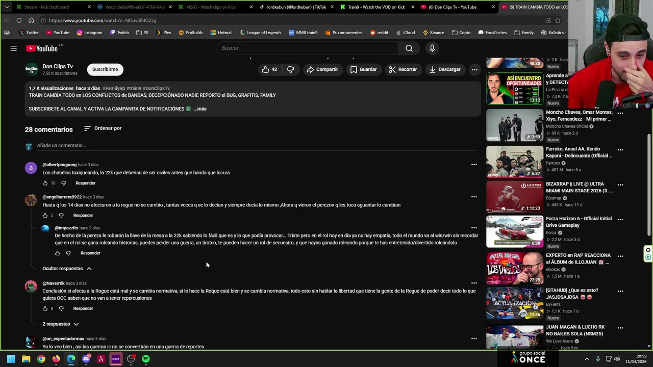Open the #FamilyRp hashtag link

click(113, 88)
